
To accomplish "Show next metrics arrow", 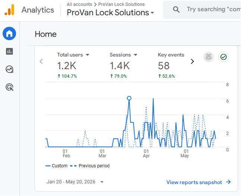I will [192, 61].
